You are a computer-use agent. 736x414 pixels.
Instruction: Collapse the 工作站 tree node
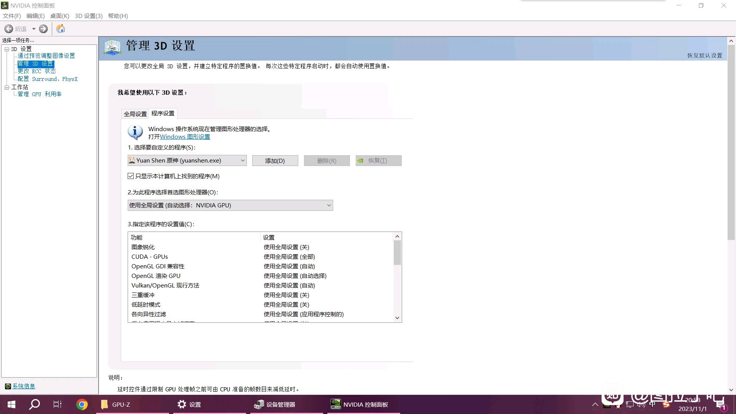(7, 87)
